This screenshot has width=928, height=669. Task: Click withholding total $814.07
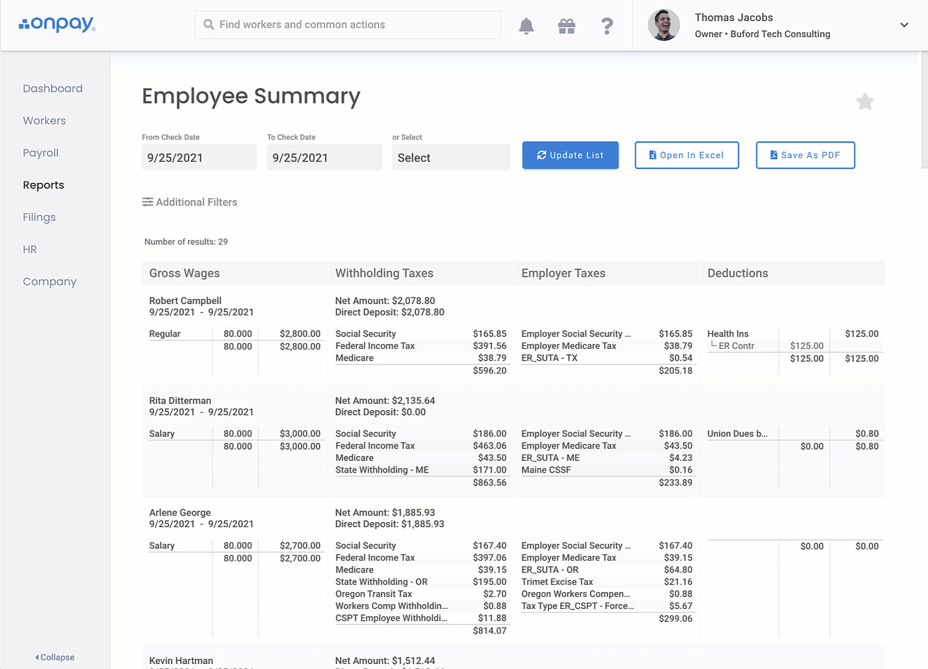click(x=489, y=631)
